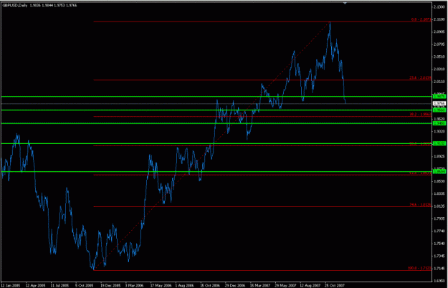This screenshot has height=288, width=448.
Task: Click the white current price tag on the price axis
Action: pyautogui.click(x=439, y=103)
